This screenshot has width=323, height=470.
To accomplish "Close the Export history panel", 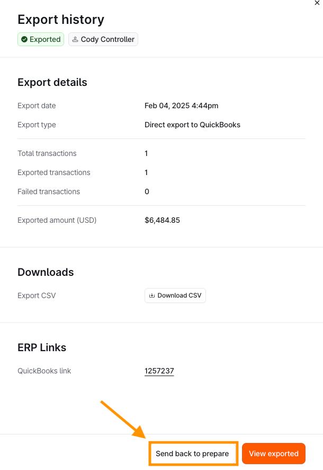I will pyautogui.click(x=317, y=3).
